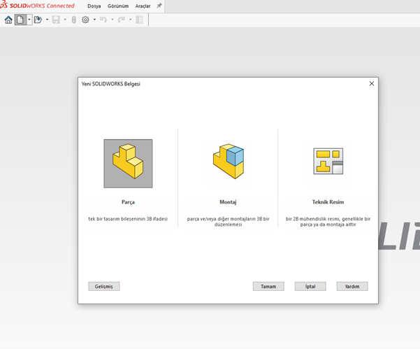Open the Görünüm menu
Image resolution: width=420 pixels, height=349 pixels.
coord(117,6)
